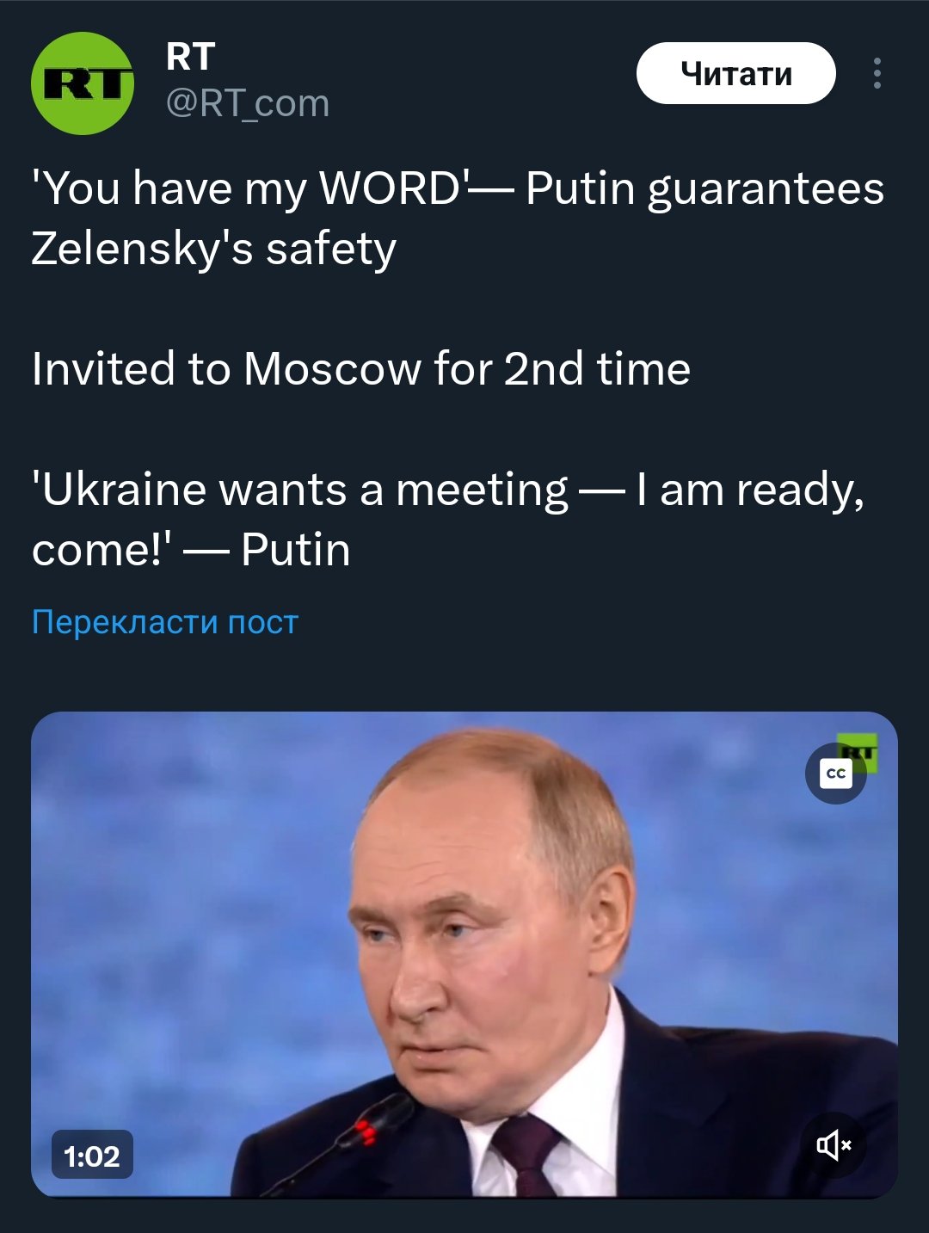Open the green RT profile avatar

coord(83,83)
